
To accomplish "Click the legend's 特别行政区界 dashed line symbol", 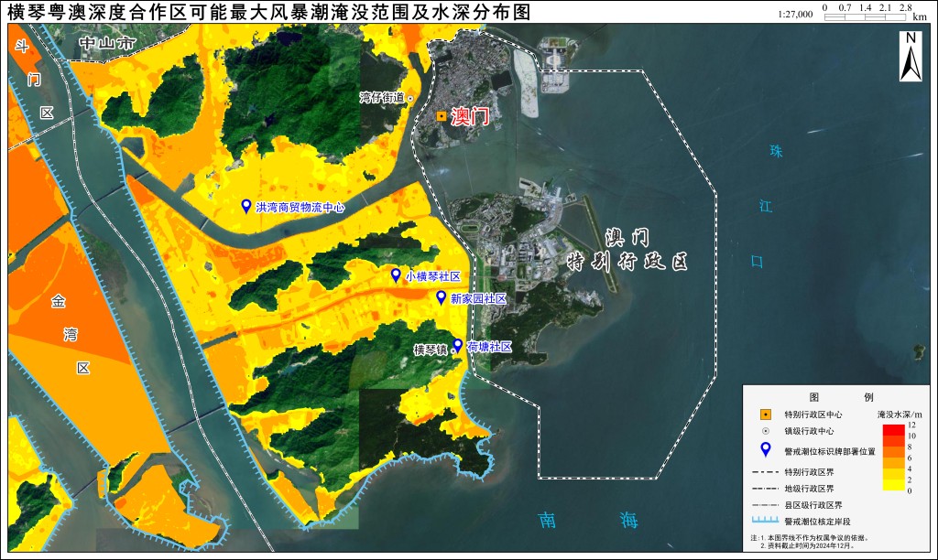I will [x=765, y=472].
